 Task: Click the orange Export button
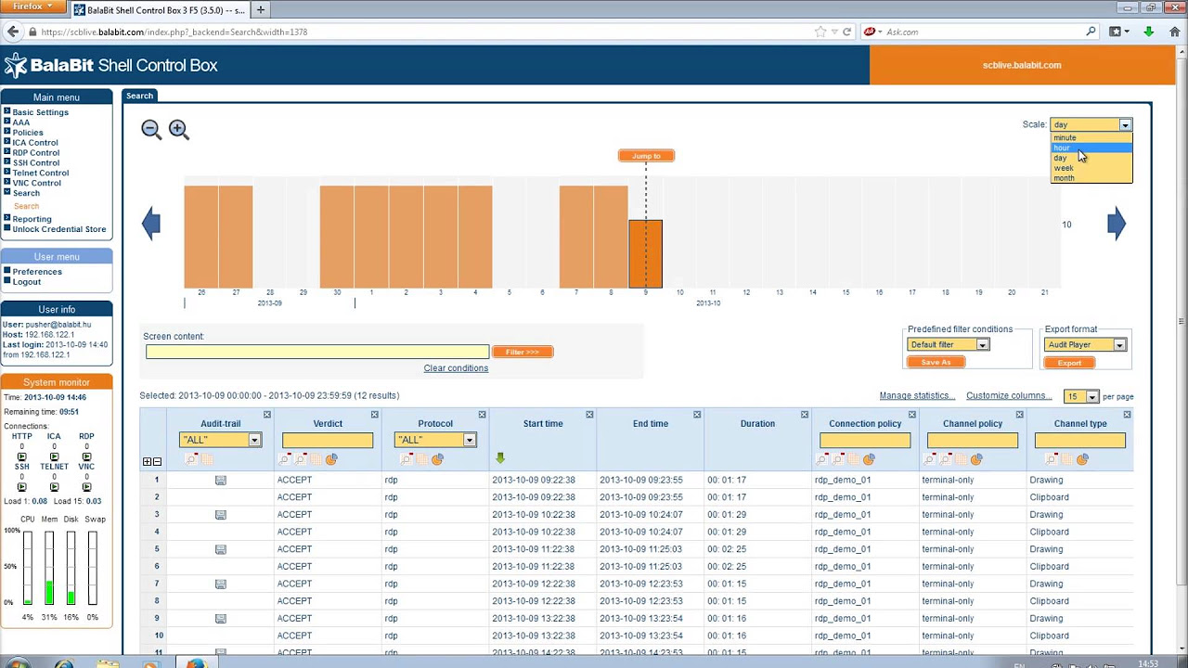click(x=1069, y=363)
